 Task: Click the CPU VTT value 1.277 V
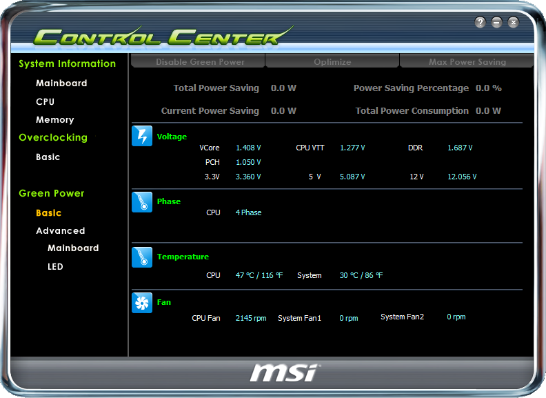coord(352,148)
